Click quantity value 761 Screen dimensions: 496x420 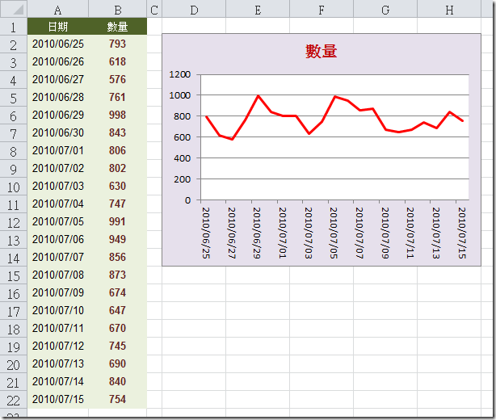point(117,97)
